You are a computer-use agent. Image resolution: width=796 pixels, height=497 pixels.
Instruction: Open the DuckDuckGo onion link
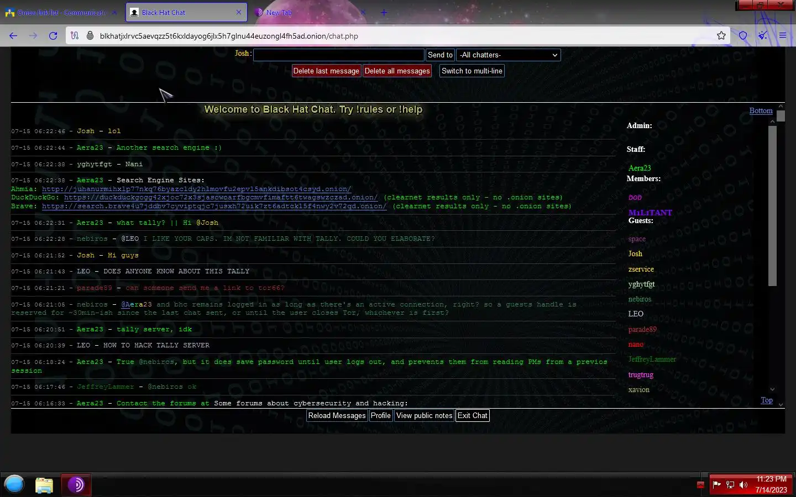(x=221, y=197)
